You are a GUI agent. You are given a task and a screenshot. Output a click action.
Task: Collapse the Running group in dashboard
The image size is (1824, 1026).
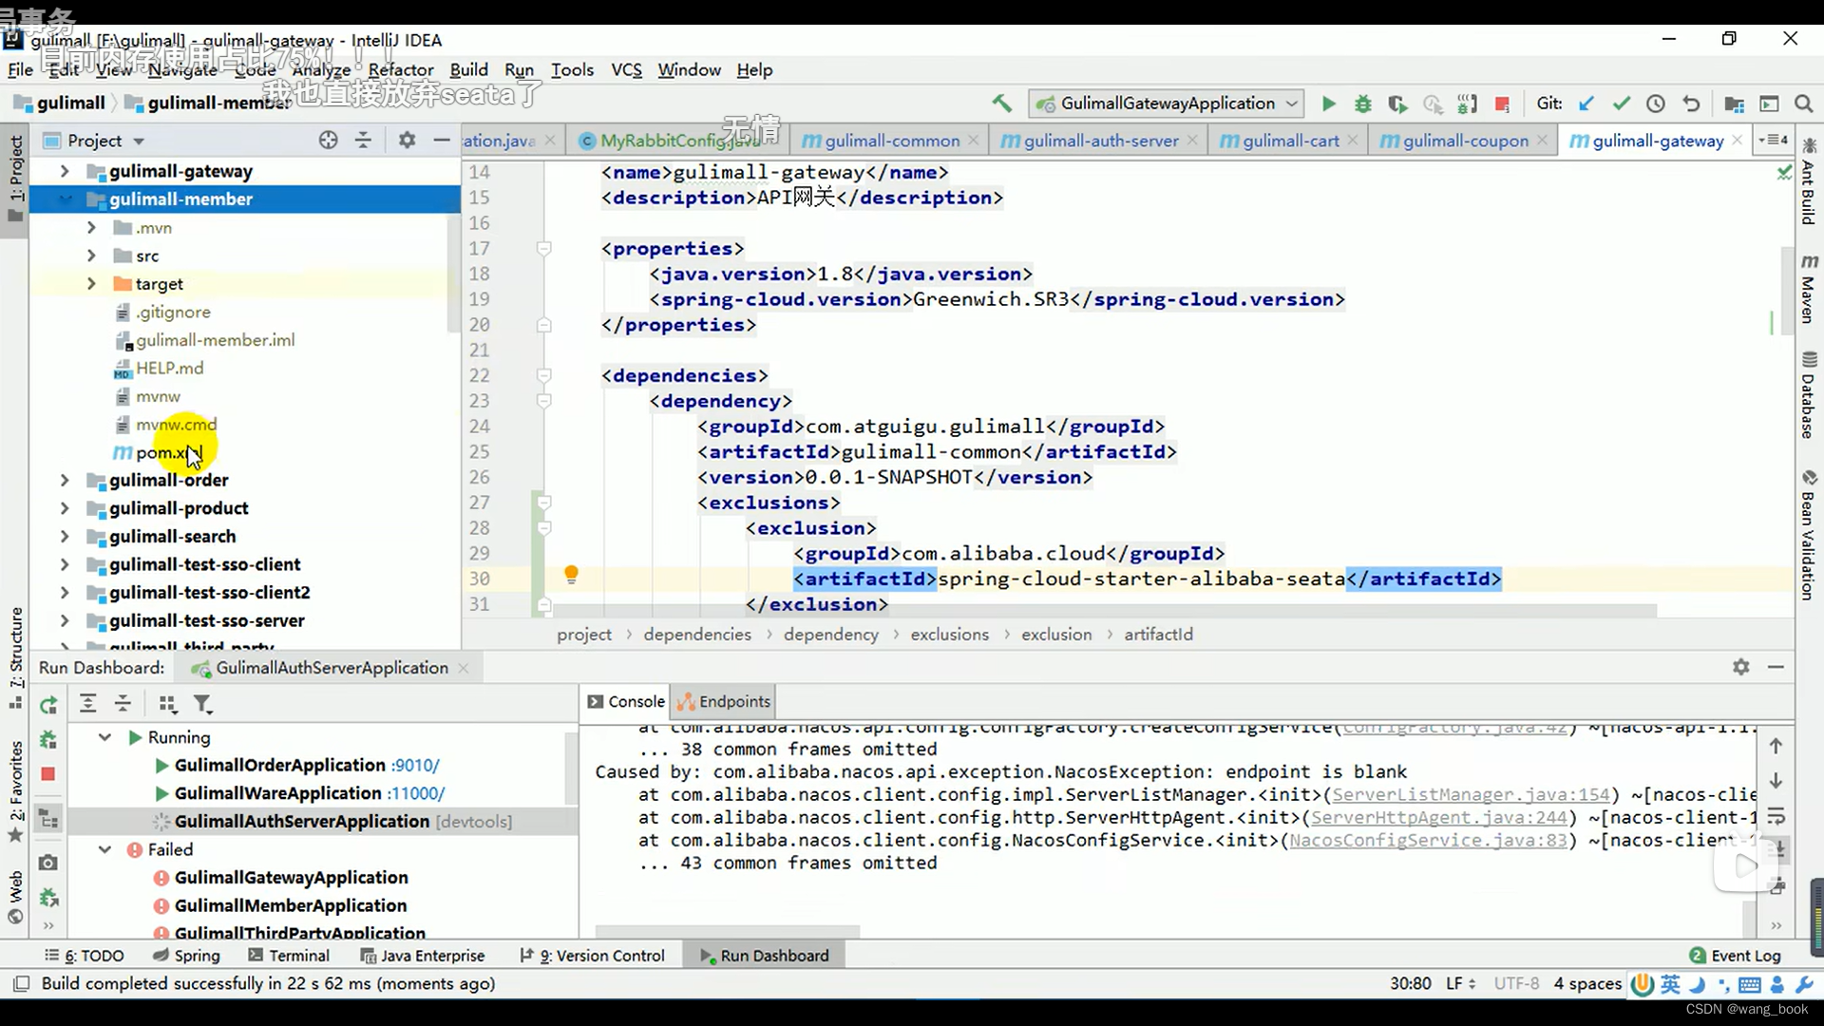[105, 737]
